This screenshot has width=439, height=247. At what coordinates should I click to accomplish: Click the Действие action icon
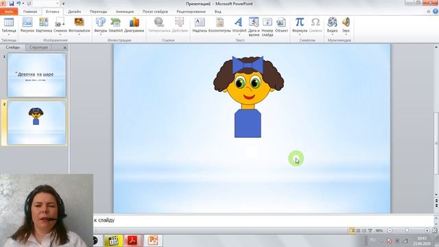pos(180,23)
